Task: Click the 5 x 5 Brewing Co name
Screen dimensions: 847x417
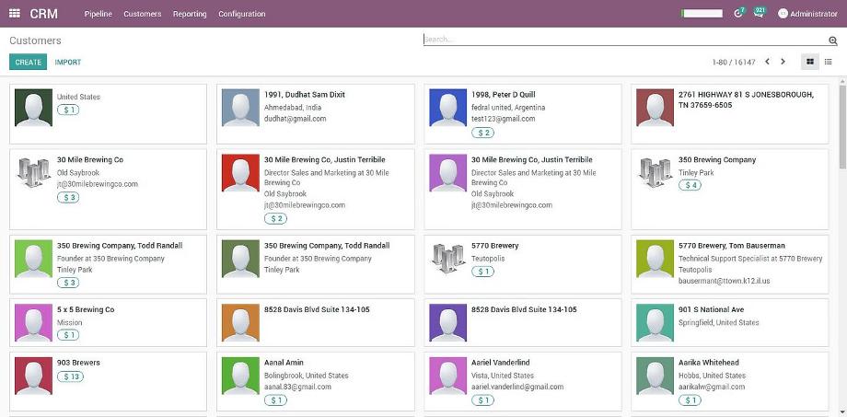Action: [x=86, y=309]
